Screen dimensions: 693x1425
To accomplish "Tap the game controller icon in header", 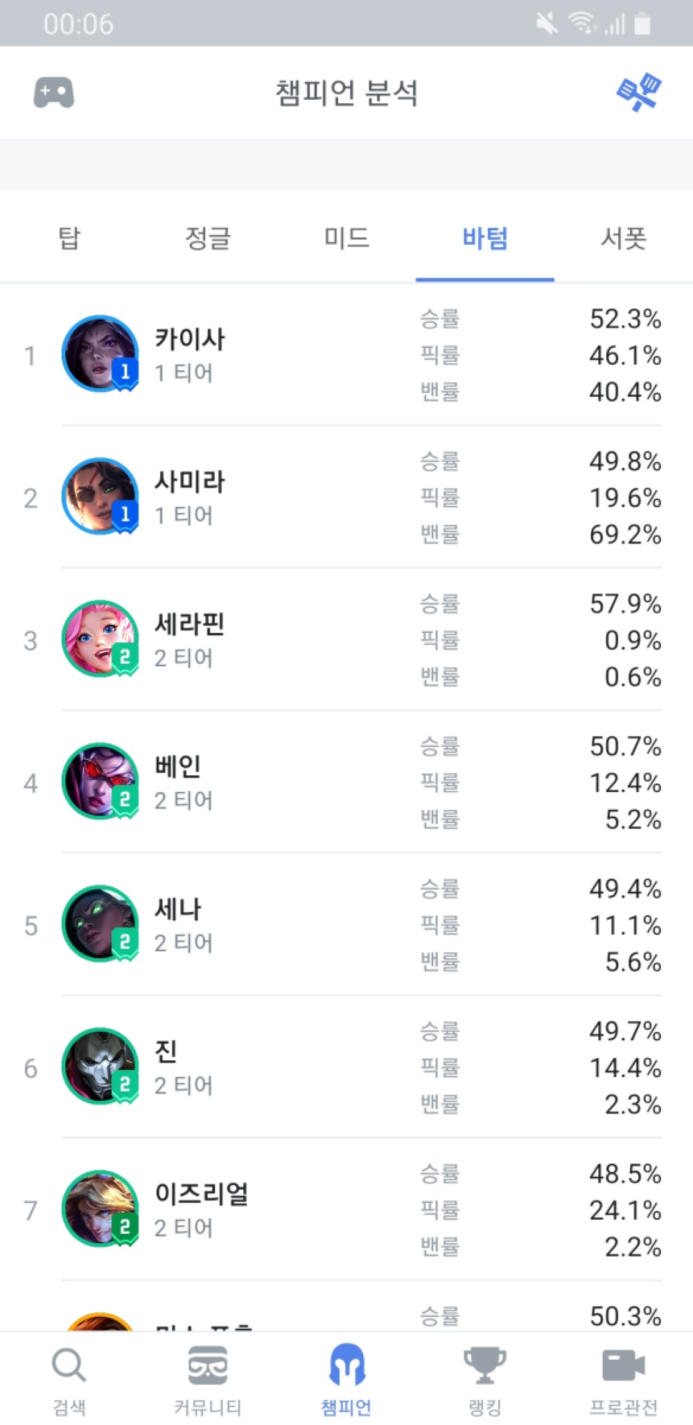I will [x=54, y=93].
